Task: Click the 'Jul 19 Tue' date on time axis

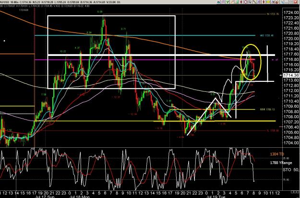Action: coord(216,197)
